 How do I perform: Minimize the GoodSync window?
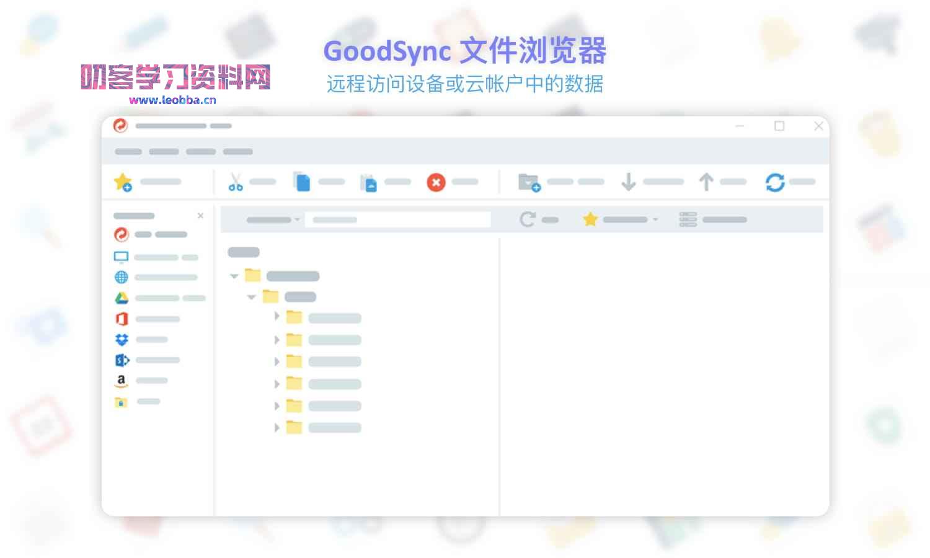(x=740, y=126)
